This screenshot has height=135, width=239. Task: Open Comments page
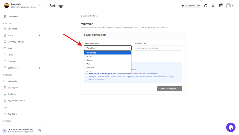tap(12, 61)
